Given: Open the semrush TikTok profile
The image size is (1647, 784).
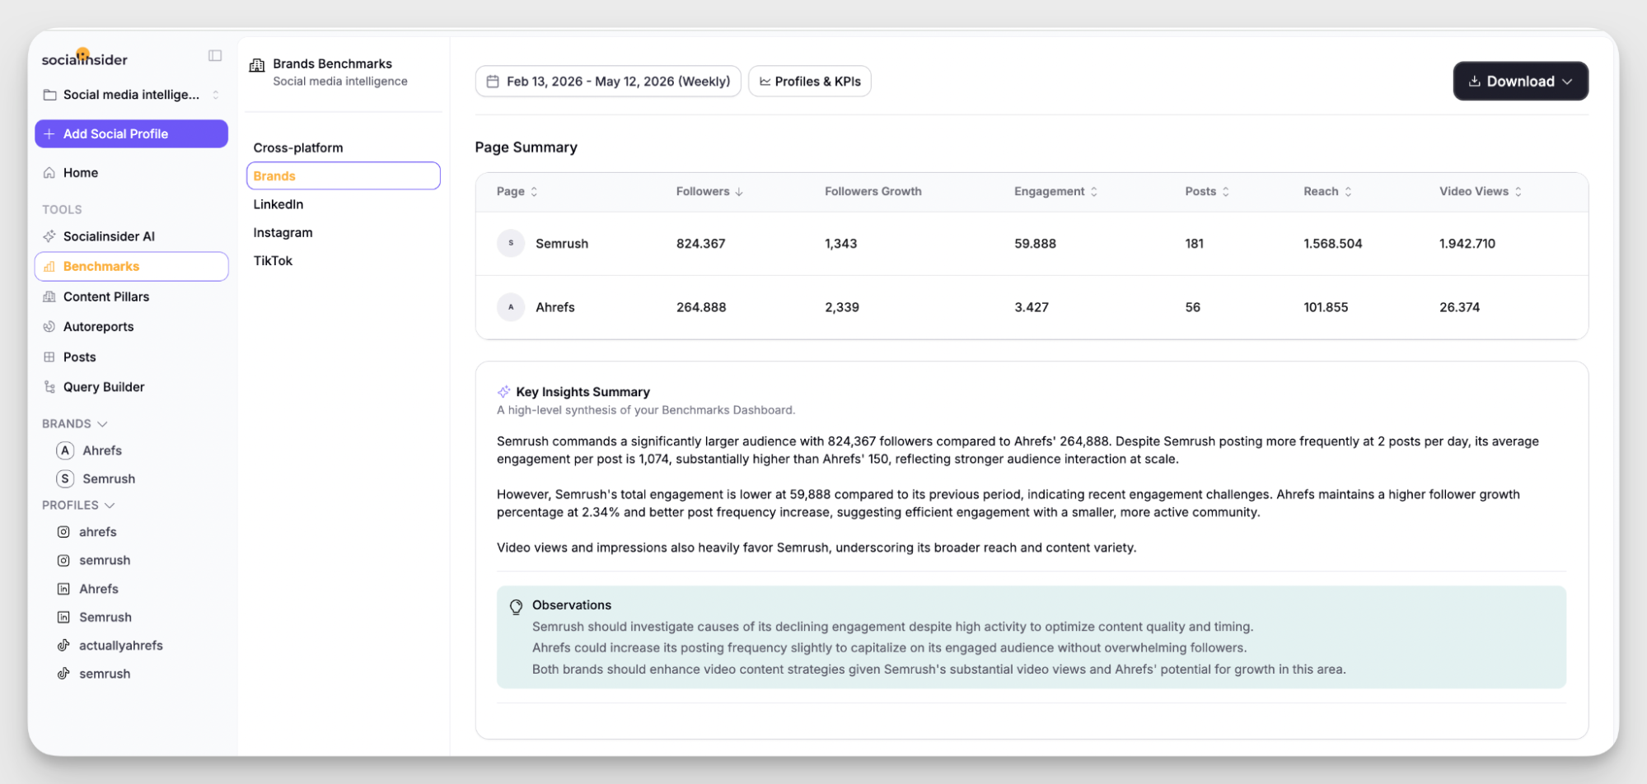Looking at the screenshot, I should tap(93, 674).
